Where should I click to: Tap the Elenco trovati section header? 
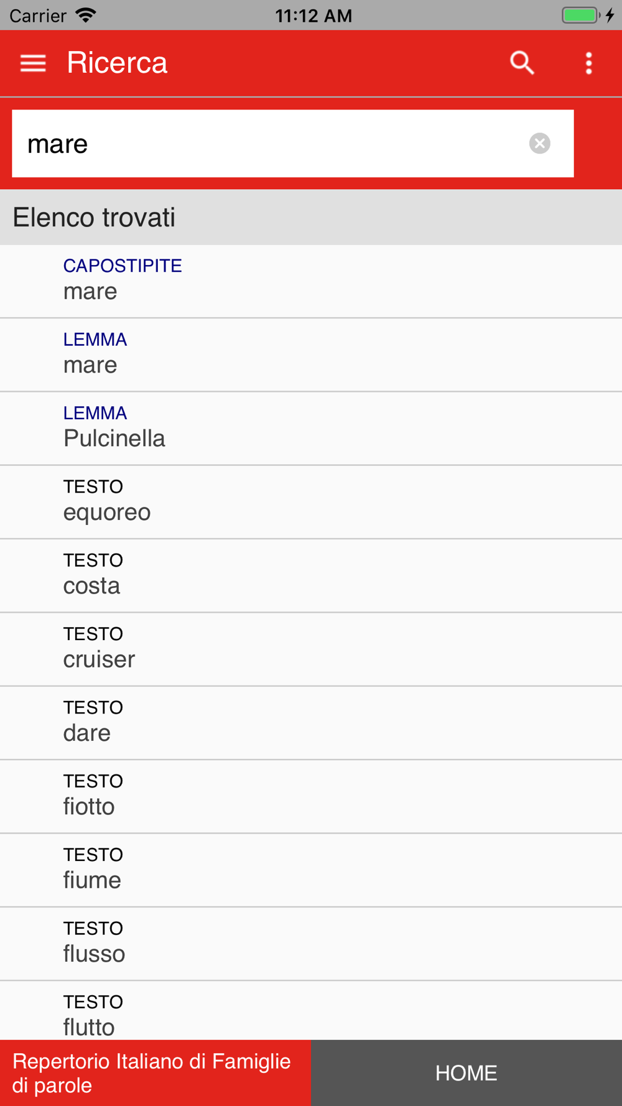pyautogui.click(x=94, y=218)
